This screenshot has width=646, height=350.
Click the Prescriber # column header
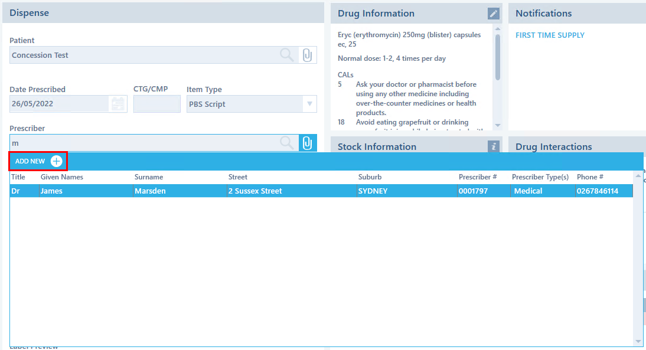pos(478,177)
